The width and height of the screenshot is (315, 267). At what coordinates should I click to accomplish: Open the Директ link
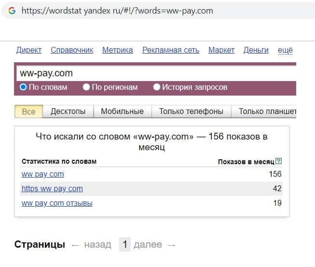(29, 50)
